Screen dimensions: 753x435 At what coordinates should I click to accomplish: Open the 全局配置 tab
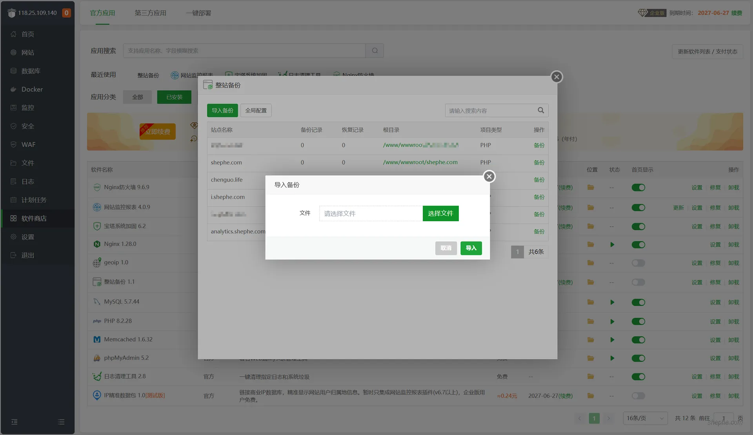tap(256, 110)
